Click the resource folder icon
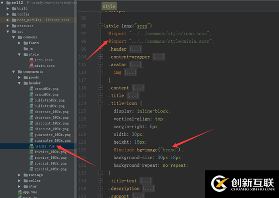279x198 pixels. (14, 26)
